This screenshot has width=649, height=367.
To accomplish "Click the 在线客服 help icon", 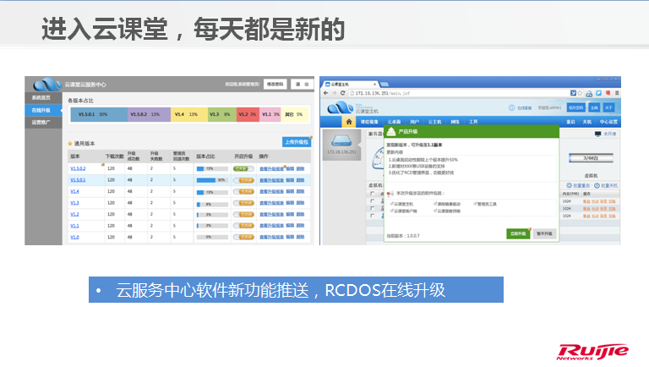I will pos(514,108).
